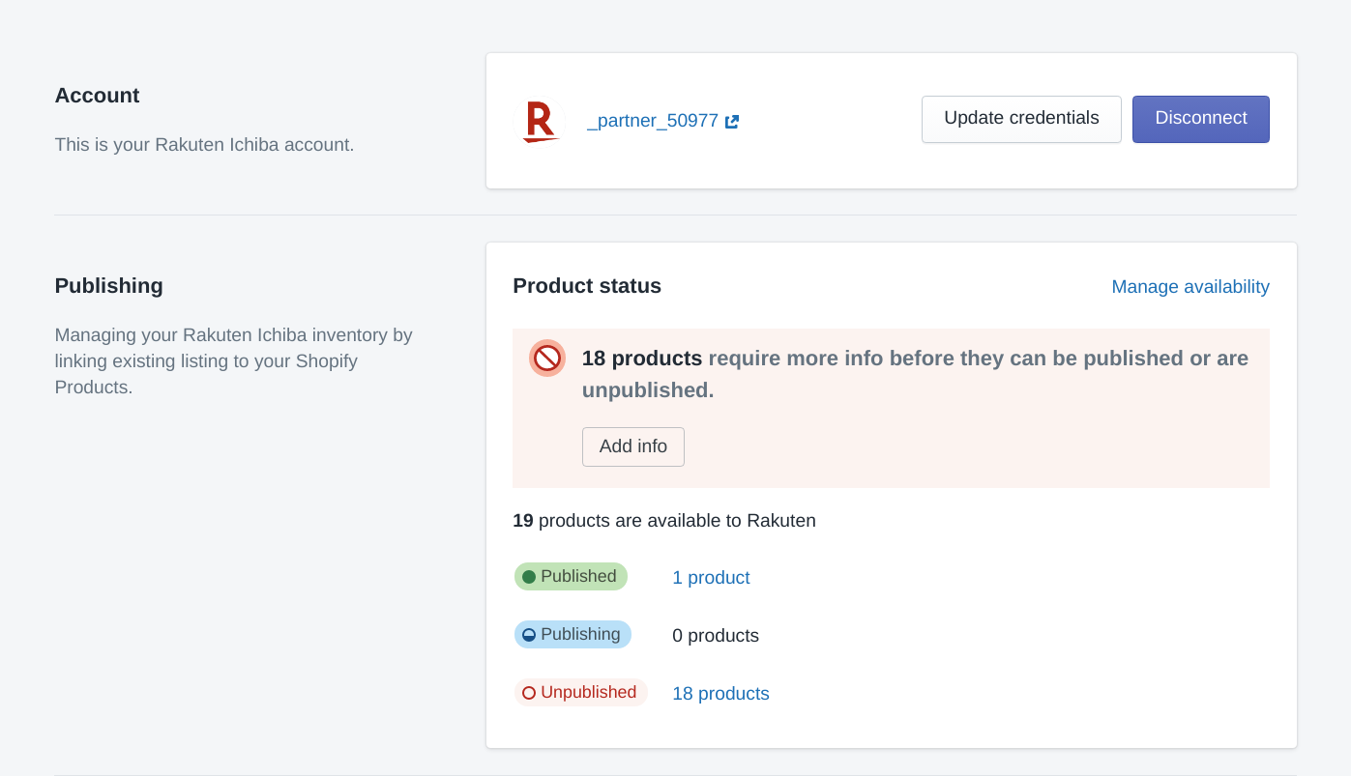Click the green dot in the Published badge
This screenshot has height=776, width=1351.
click(529, 577)
